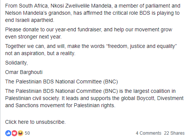The width and height of the screenshot is (189, 140).
Task: Click the name Omar Barghouti
Action: pos(24,72)
